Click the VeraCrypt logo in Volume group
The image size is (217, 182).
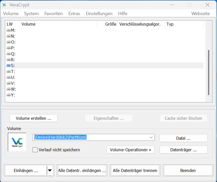17,142
